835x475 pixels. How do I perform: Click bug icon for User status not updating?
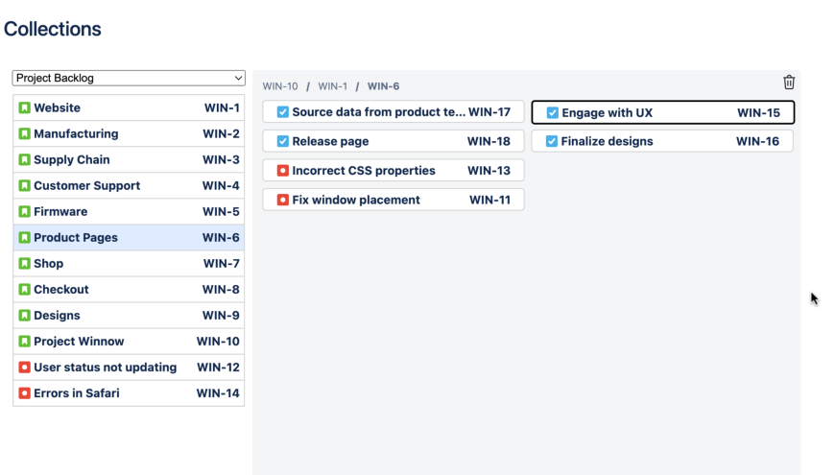(25, 368)
